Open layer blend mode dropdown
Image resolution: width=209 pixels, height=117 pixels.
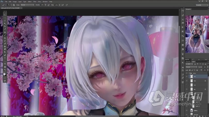point(191,67)
